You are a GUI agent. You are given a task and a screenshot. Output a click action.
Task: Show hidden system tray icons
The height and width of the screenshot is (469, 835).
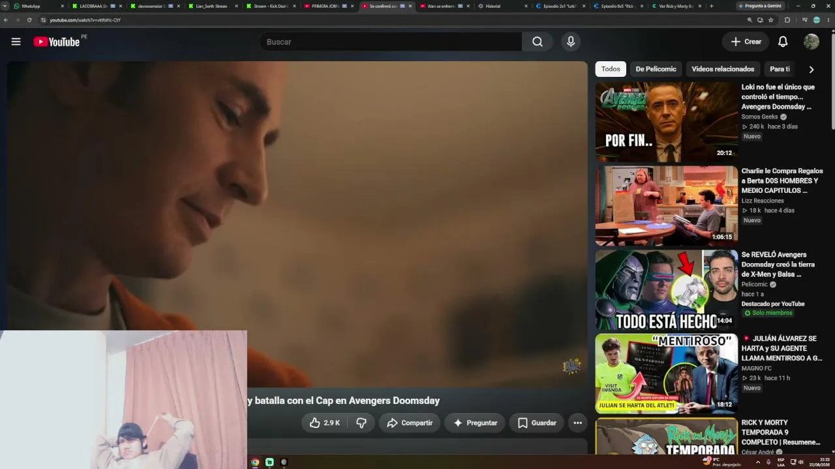point(757,462)
